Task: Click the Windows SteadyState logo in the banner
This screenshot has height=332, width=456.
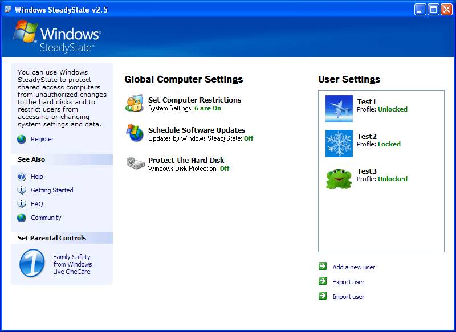Action: click(57, 36)
